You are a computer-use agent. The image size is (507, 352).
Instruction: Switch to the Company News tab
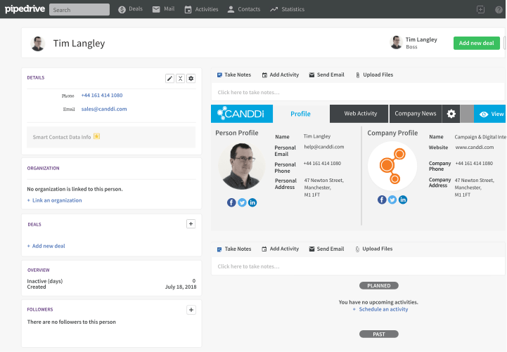click(x=416, y=114)
